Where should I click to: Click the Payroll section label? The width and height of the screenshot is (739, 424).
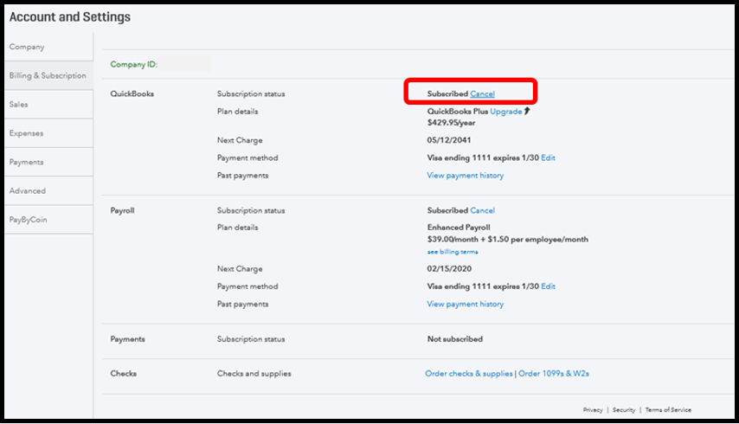tap(122, 210)
